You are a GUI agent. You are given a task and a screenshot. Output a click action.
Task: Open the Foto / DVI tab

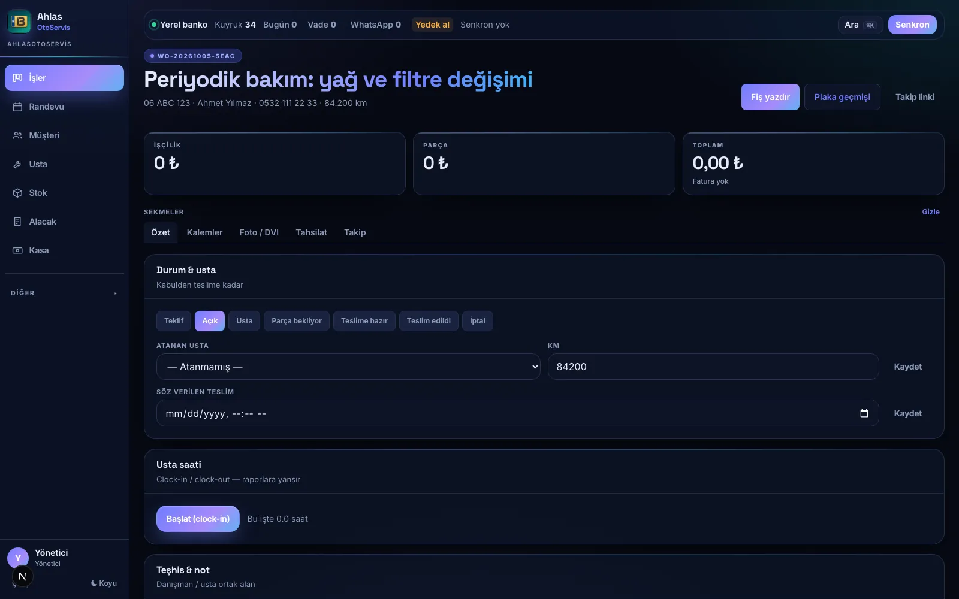(259, 232)
